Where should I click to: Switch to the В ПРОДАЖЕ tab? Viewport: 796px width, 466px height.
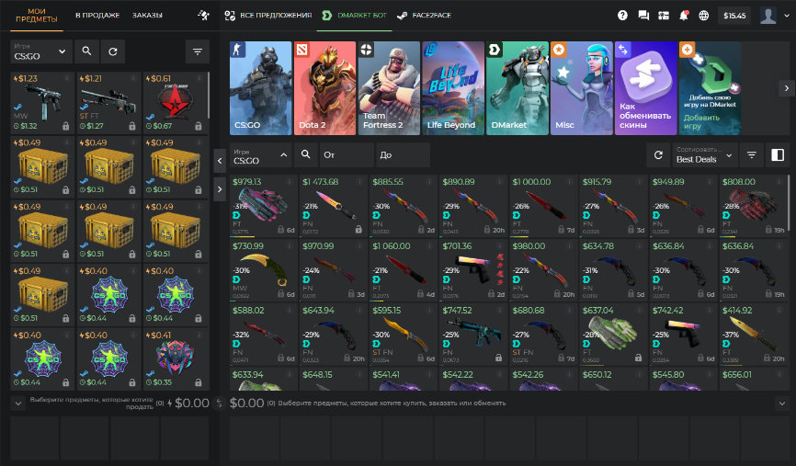pyautogui.click(x=97, y=16)
